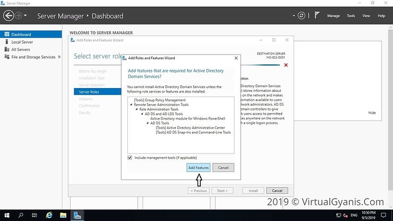Viewport: 393px width, 221px height.
Task: Click the Add Features button
Action: [199, 168]
